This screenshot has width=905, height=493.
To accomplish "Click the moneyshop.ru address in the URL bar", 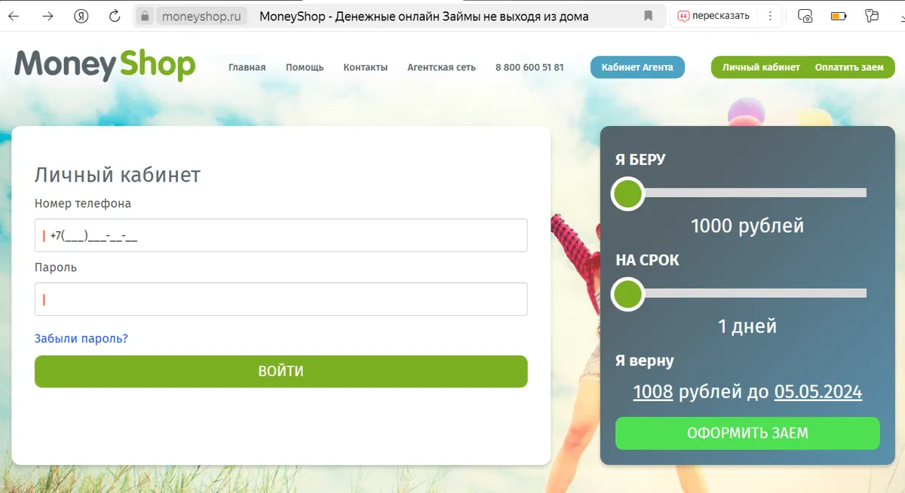I will click(201, 16).
